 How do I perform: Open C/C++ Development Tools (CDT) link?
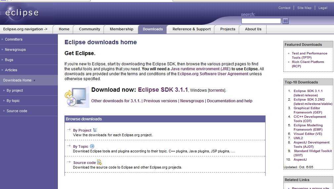310,119
